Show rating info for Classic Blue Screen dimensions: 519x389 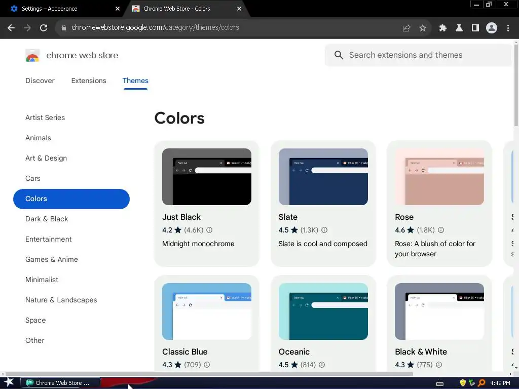coord(207,365)
